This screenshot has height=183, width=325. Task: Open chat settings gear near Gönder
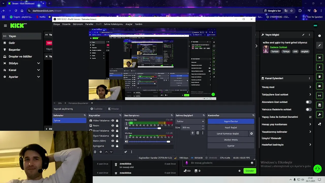click(239, 171)
